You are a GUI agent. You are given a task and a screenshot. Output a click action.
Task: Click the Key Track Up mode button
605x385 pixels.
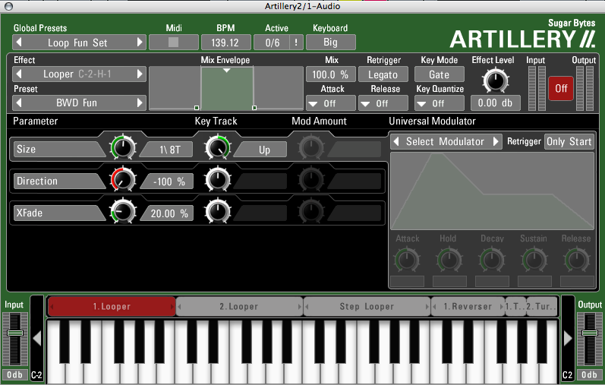261,150
